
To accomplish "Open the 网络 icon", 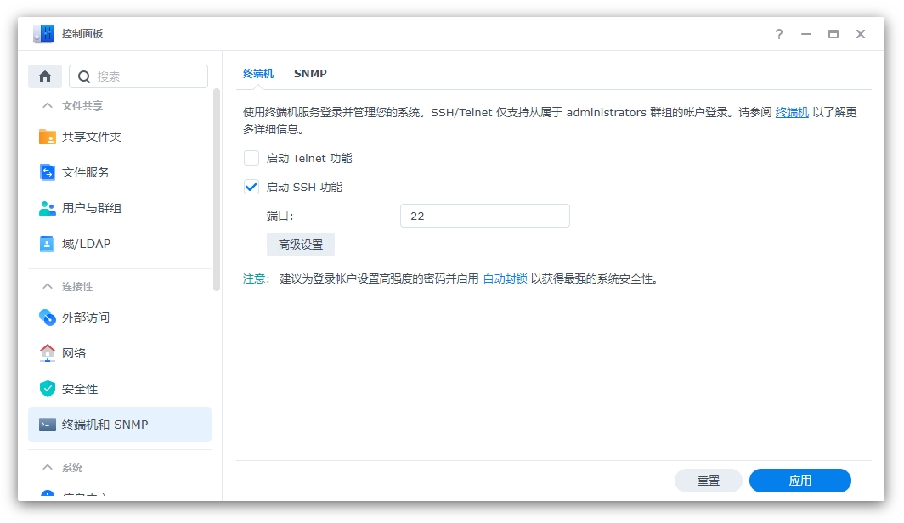I will tap(48, 353).
